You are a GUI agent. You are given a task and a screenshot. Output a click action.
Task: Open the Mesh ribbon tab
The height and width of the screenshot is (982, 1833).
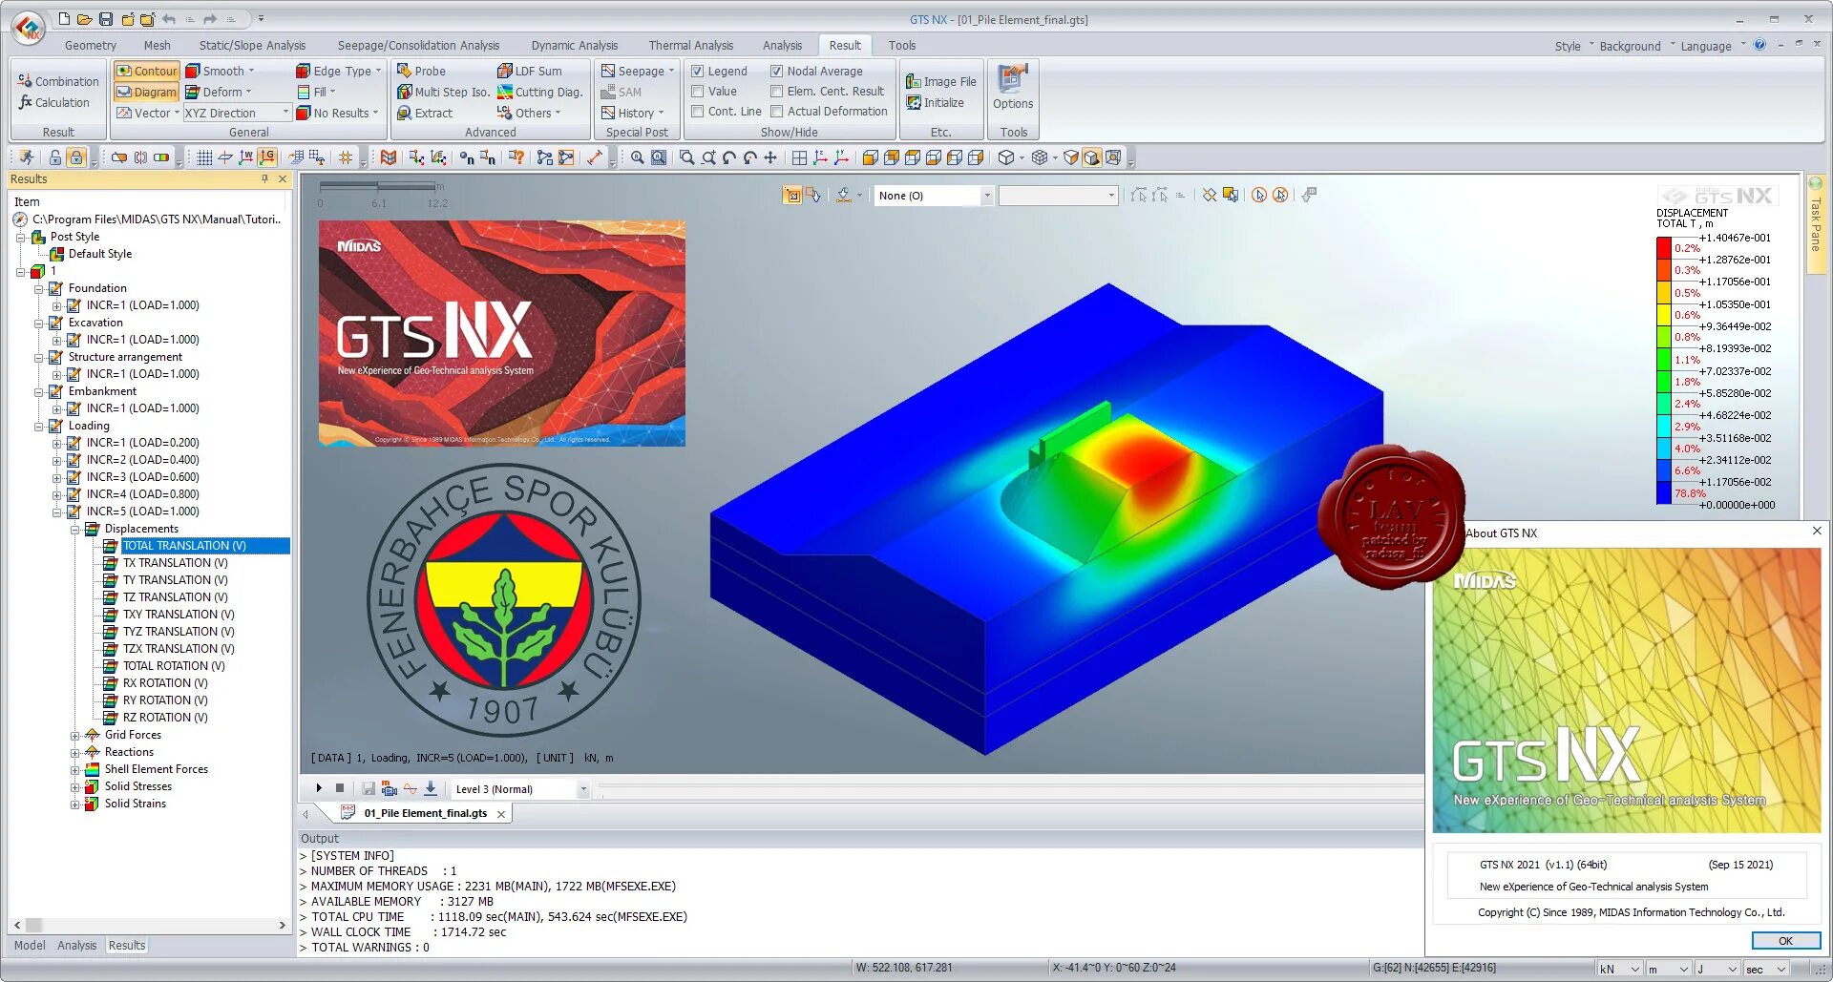pyautogui.click(x=158, y=45)
